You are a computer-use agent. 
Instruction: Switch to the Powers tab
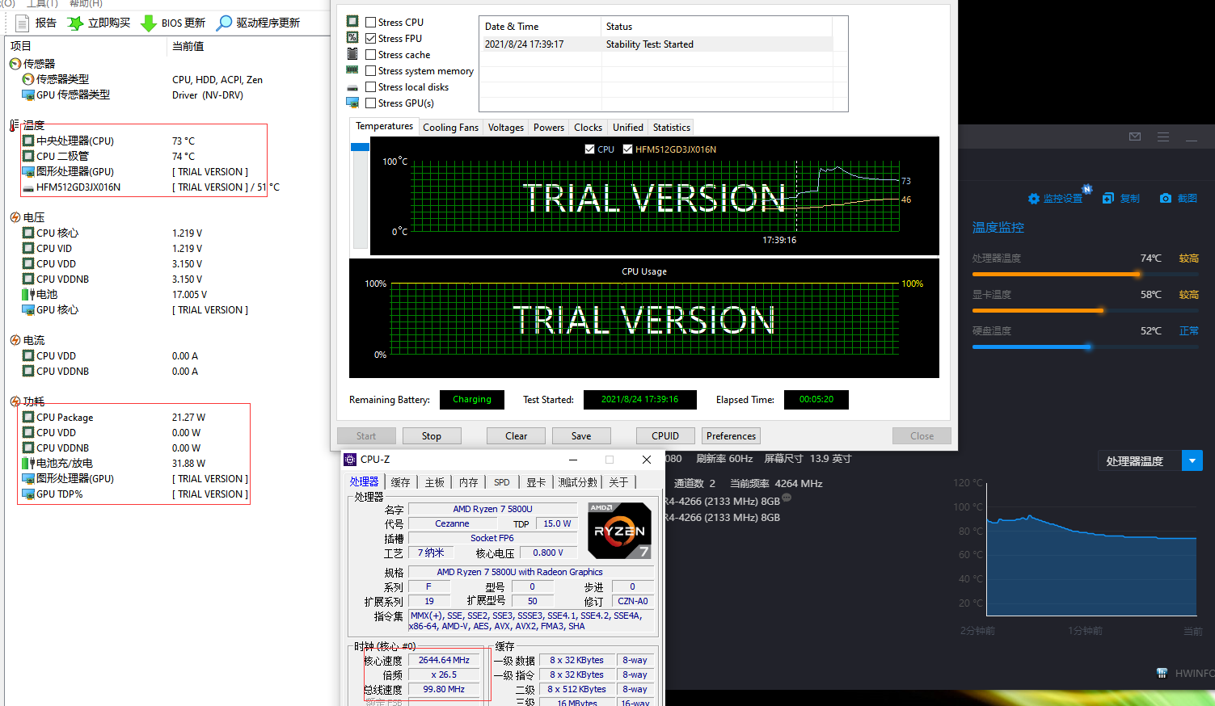549,127
